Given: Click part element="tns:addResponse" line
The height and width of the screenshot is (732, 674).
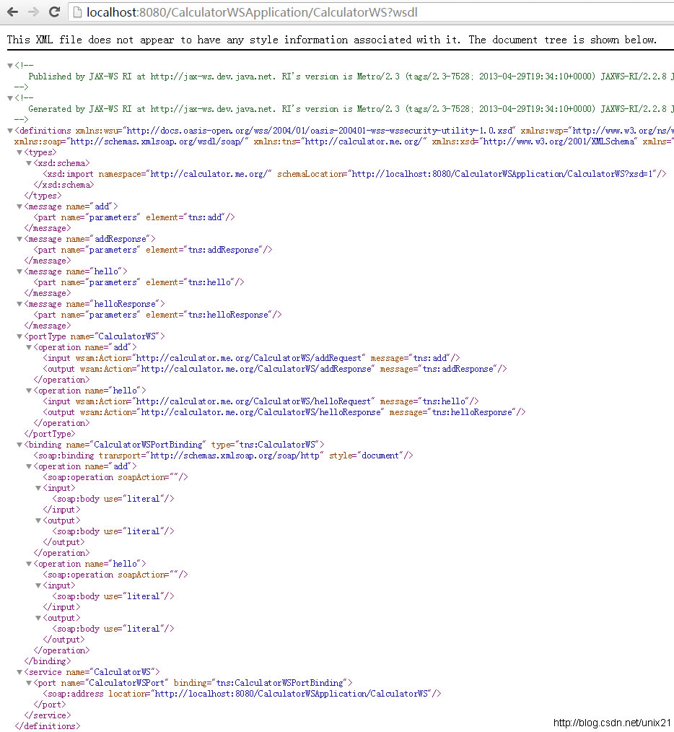Looking at the screenshot, I should (x=153, y=250).
